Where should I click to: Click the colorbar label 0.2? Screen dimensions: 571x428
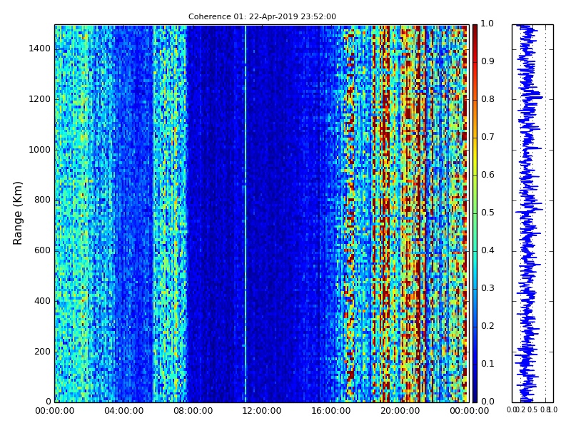487,326
